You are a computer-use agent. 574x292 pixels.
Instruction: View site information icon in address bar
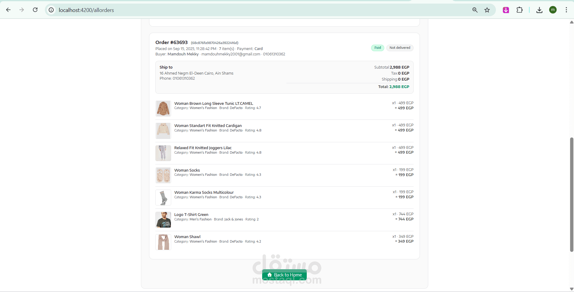tap(51, 10)
